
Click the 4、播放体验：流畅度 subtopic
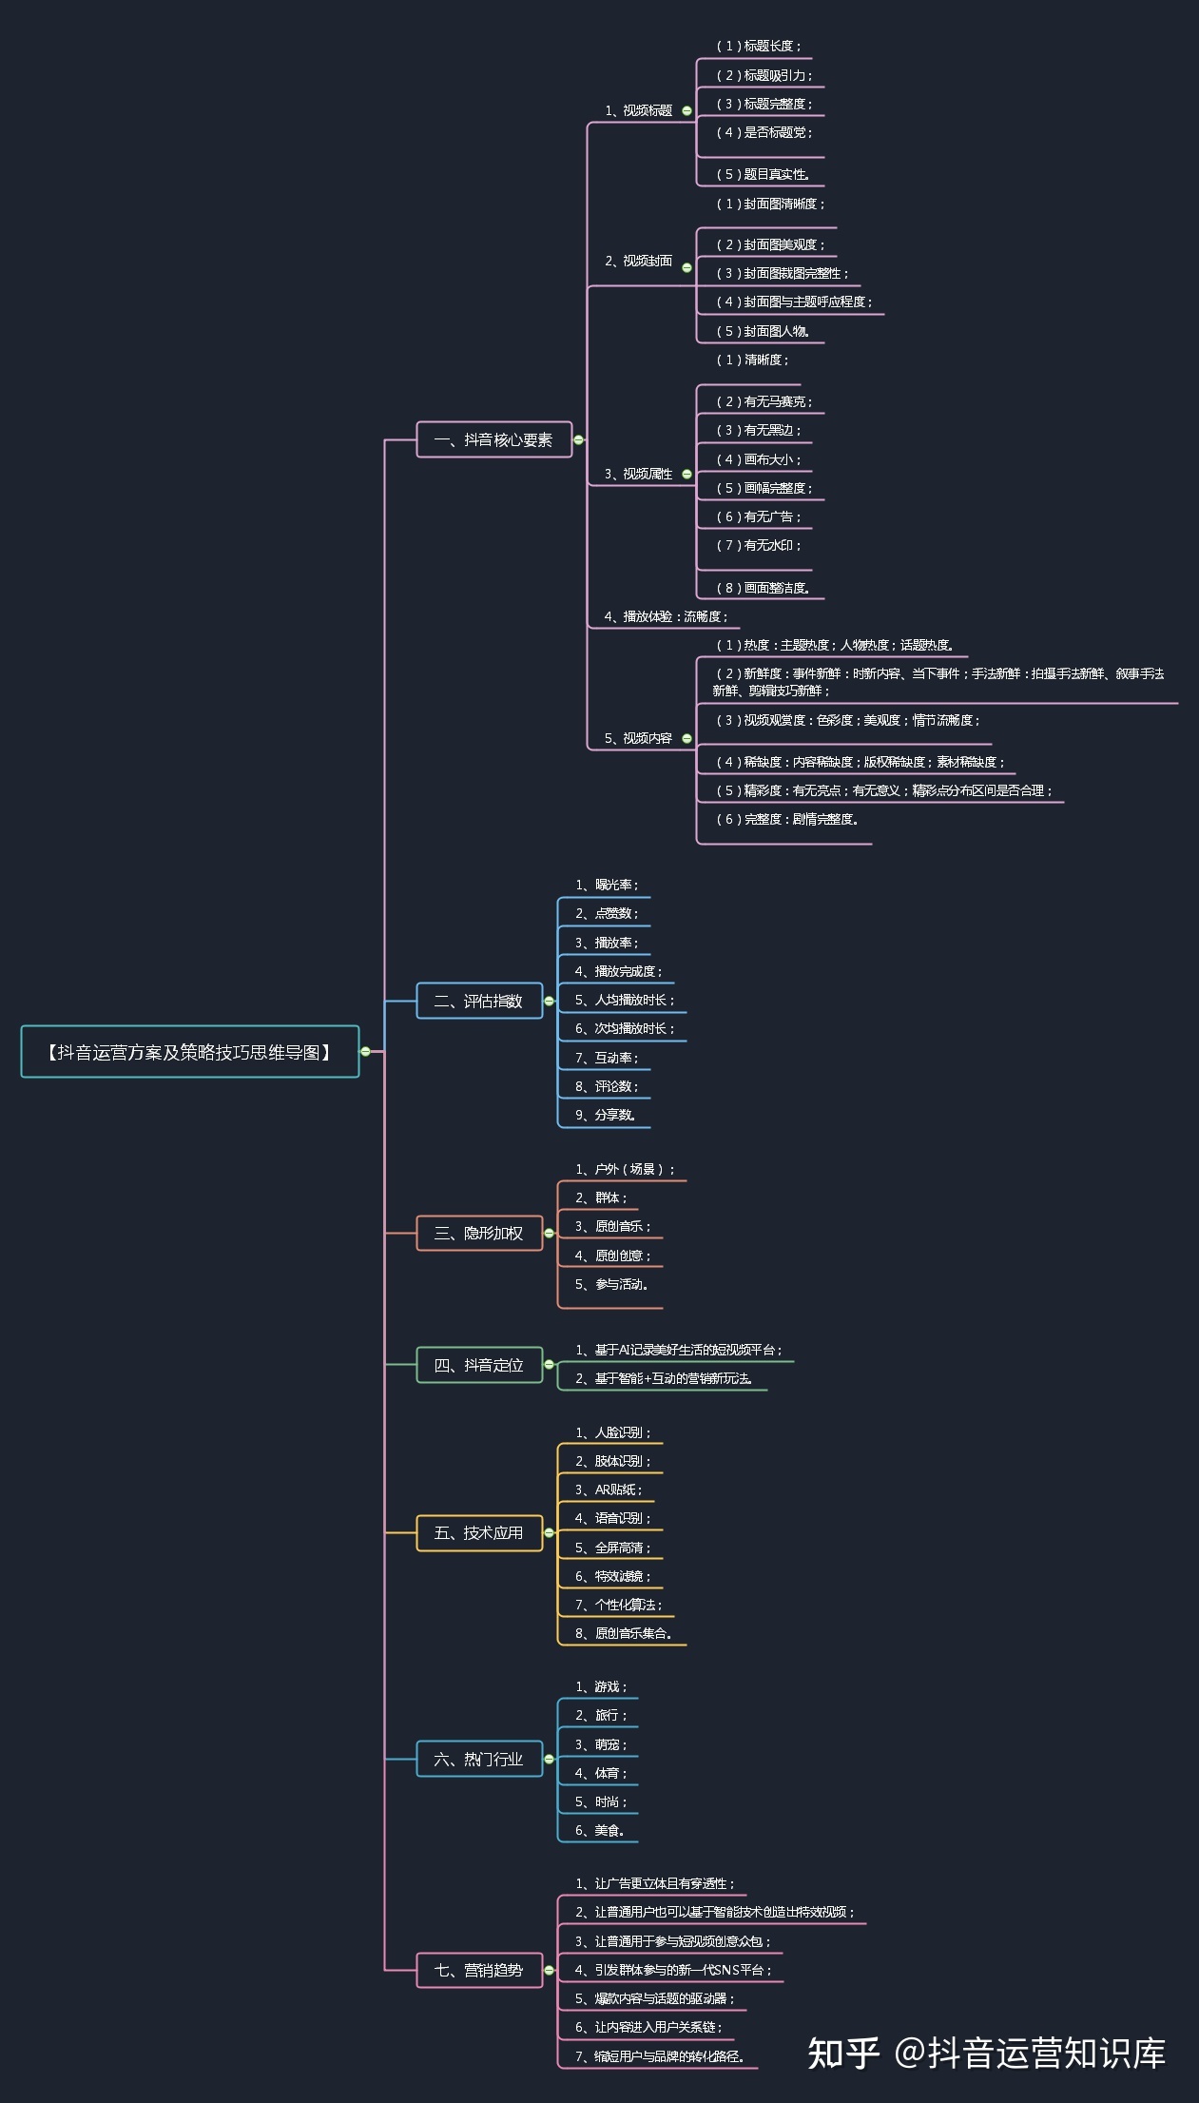pyautogui.click(x=665, y=616)
